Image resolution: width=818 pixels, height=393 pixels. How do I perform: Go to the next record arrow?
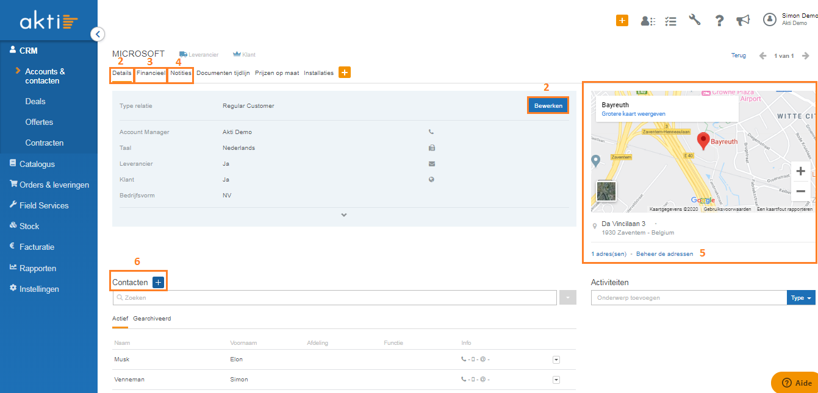[806, 55]
